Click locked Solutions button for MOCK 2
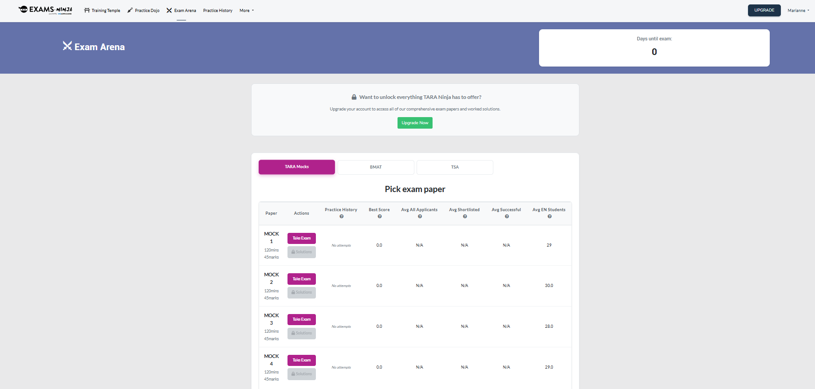The image size is (815, 389). tap(302, 292)
